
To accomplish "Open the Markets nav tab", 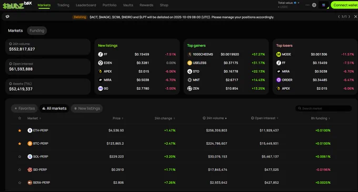I will 44,5.
